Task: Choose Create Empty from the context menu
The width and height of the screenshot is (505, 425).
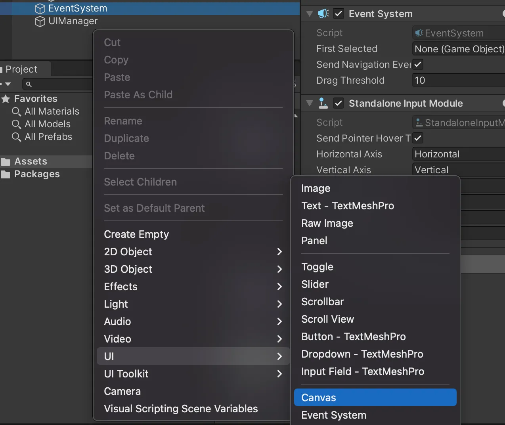Action: pos(136,234)
